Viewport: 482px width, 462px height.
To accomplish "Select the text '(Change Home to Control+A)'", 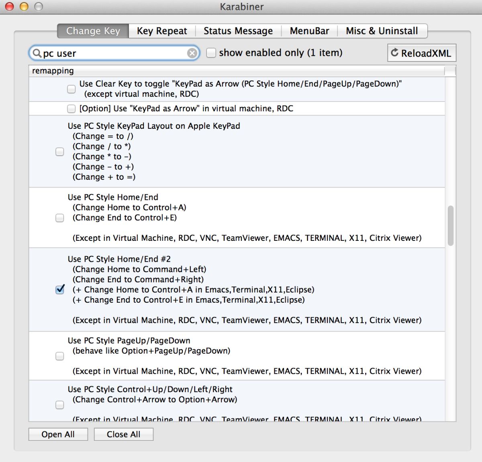I will [x=129, y=208].
